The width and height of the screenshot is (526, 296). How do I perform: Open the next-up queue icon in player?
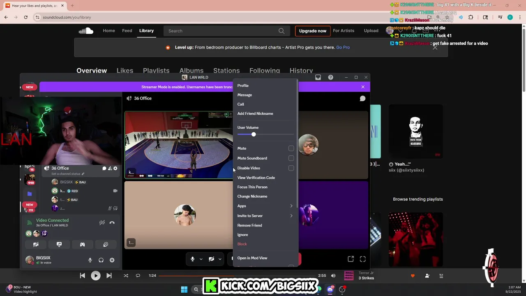click(441, 275)
